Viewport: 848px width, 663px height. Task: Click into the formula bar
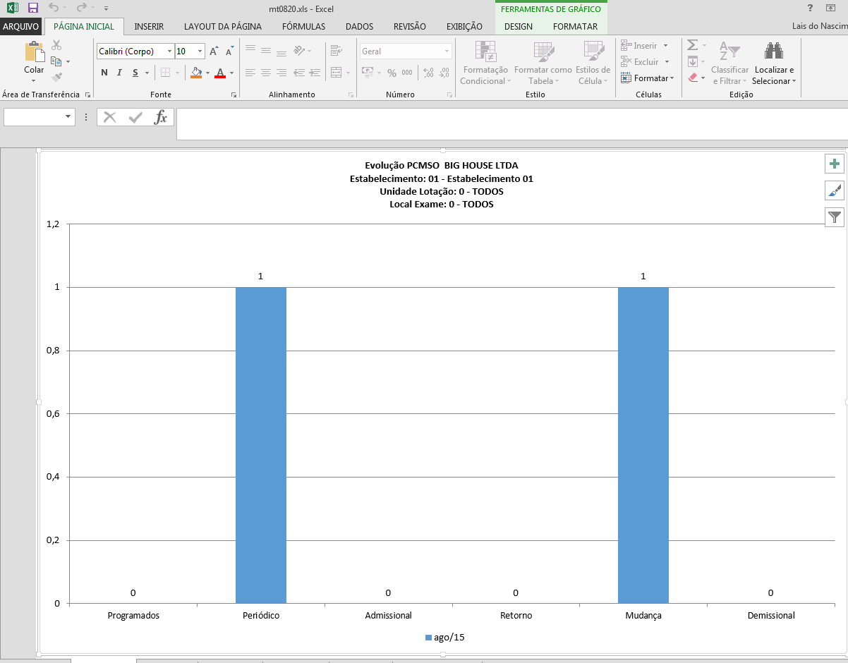(512, 124)
